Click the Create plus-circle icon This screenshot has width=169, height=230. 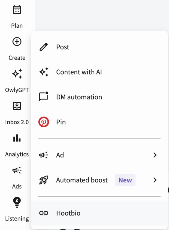pos(17,42)
